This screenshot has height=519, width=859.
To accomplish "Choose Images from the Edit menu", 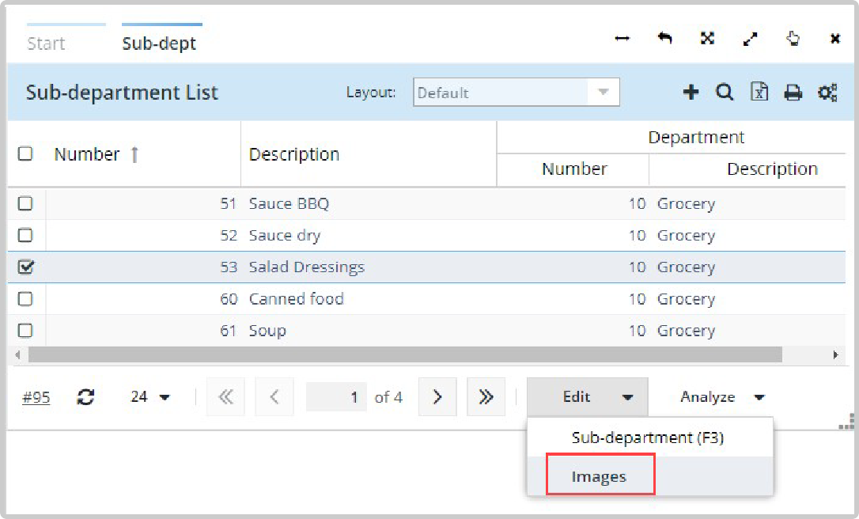I will coord(600,476).
